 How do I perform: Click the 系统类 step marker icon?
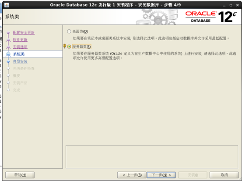coord(8,54)
